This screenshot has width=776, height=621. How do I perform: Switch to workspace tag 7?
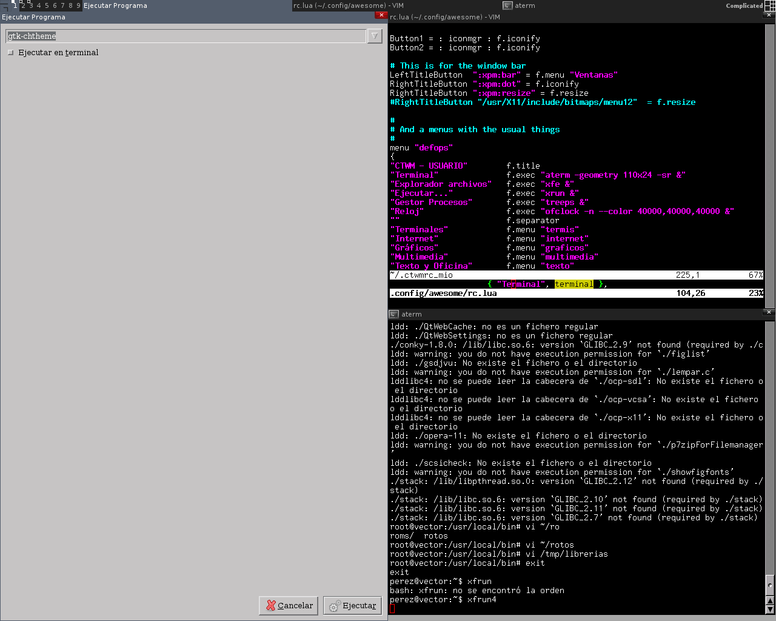(62, 5)
